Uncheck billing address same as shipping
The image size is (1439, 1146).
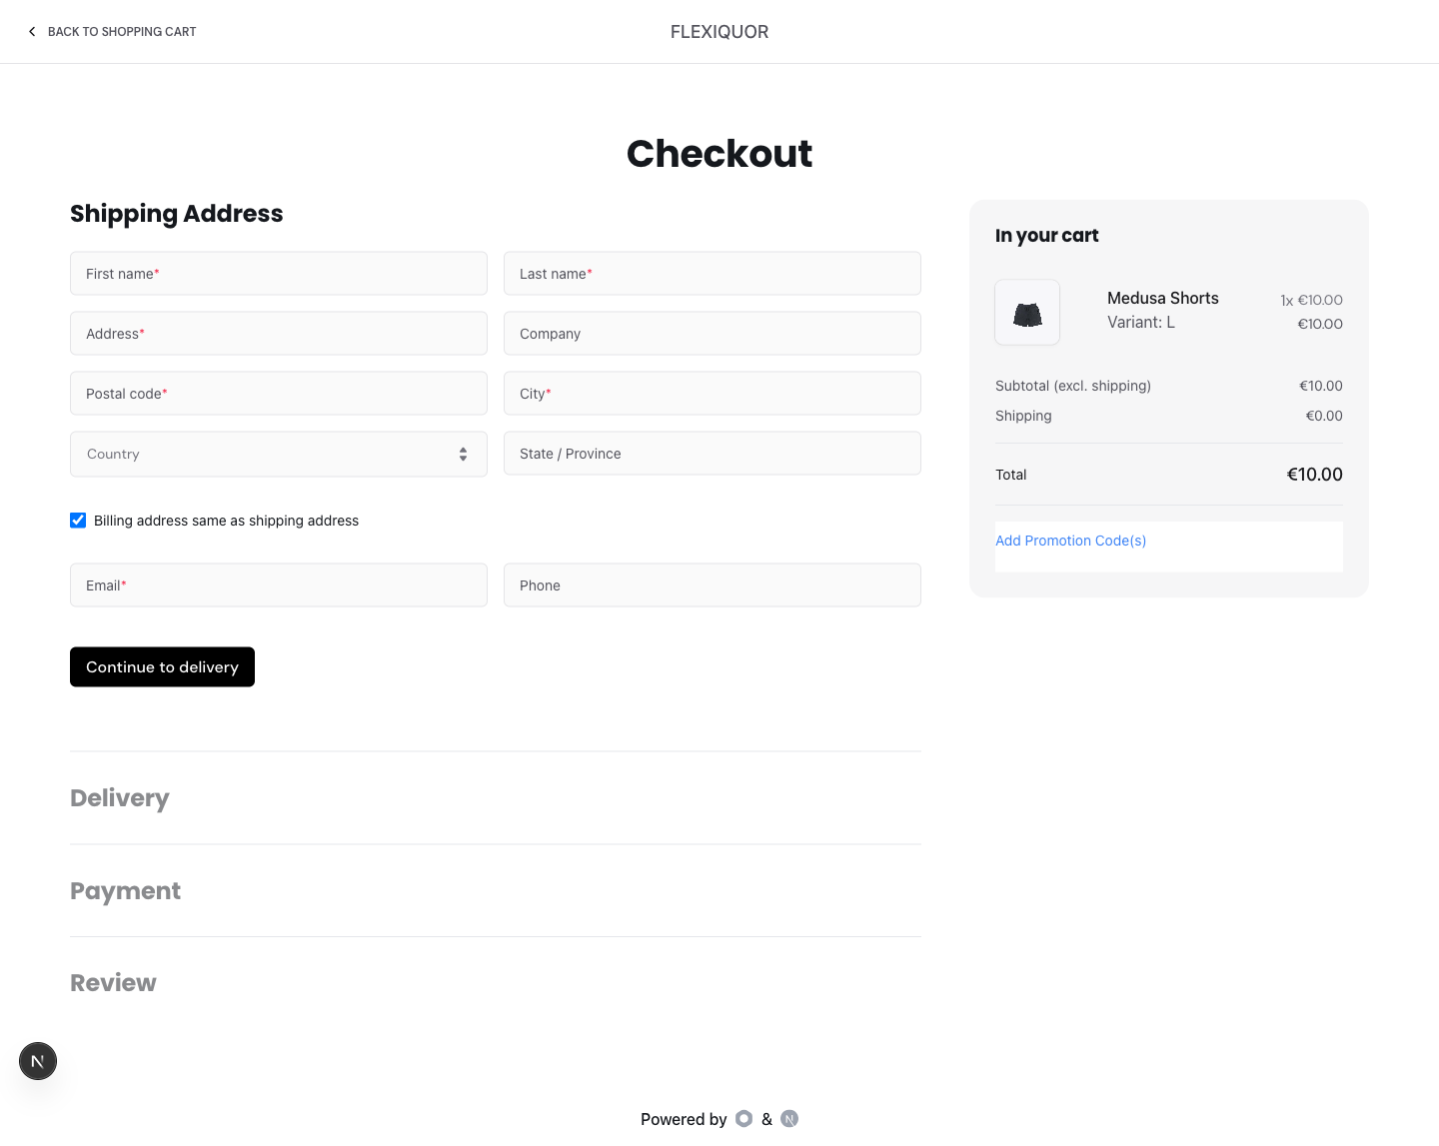(x=78, y=521)
